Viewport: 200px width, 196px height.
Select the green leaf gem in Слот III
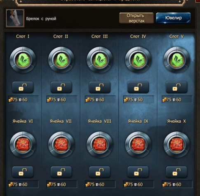click(x=100, y=60)
